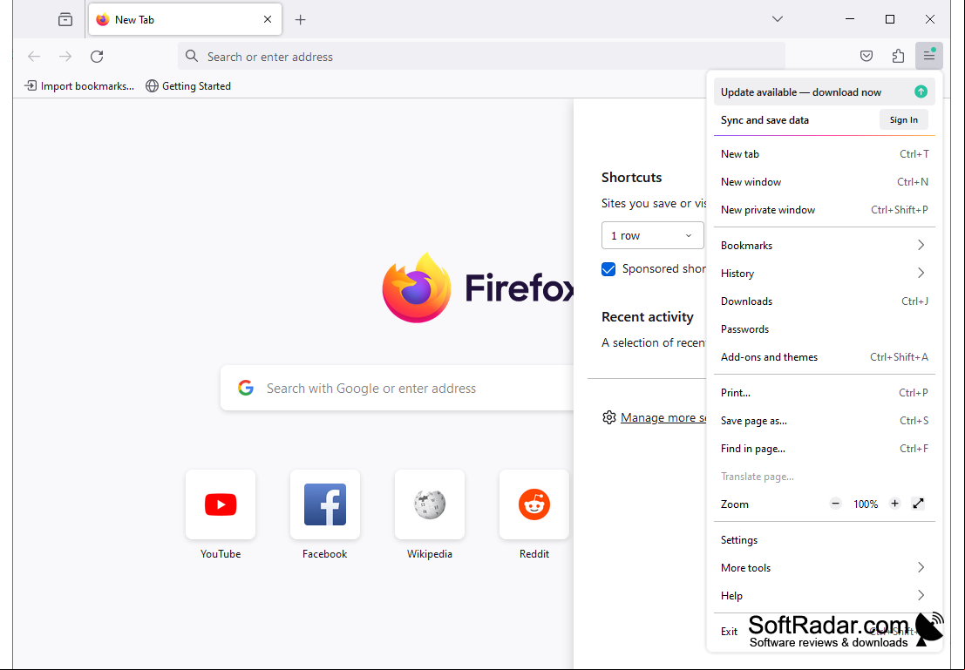The image size is (965, 670).
Task: Open a New private window
Action: (x=824, y=210)
